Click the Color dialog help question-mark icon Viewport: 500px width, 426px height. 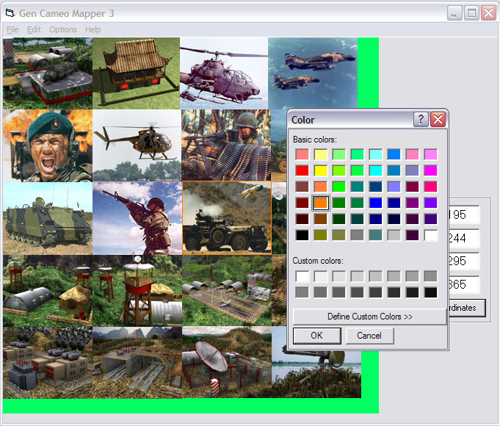click(421, 120)
